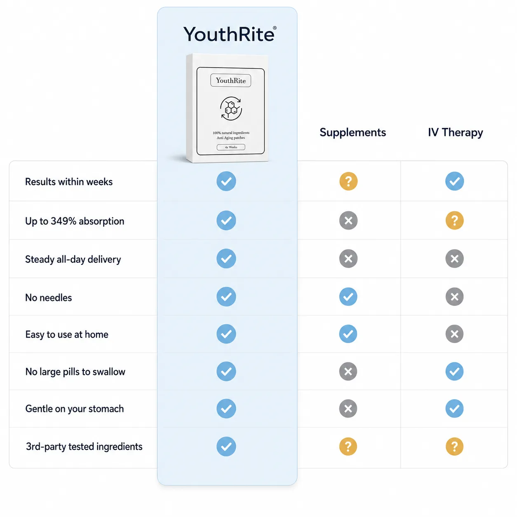
Task: Click IV Therapy X icon for No needles
Action: (454, 297)
